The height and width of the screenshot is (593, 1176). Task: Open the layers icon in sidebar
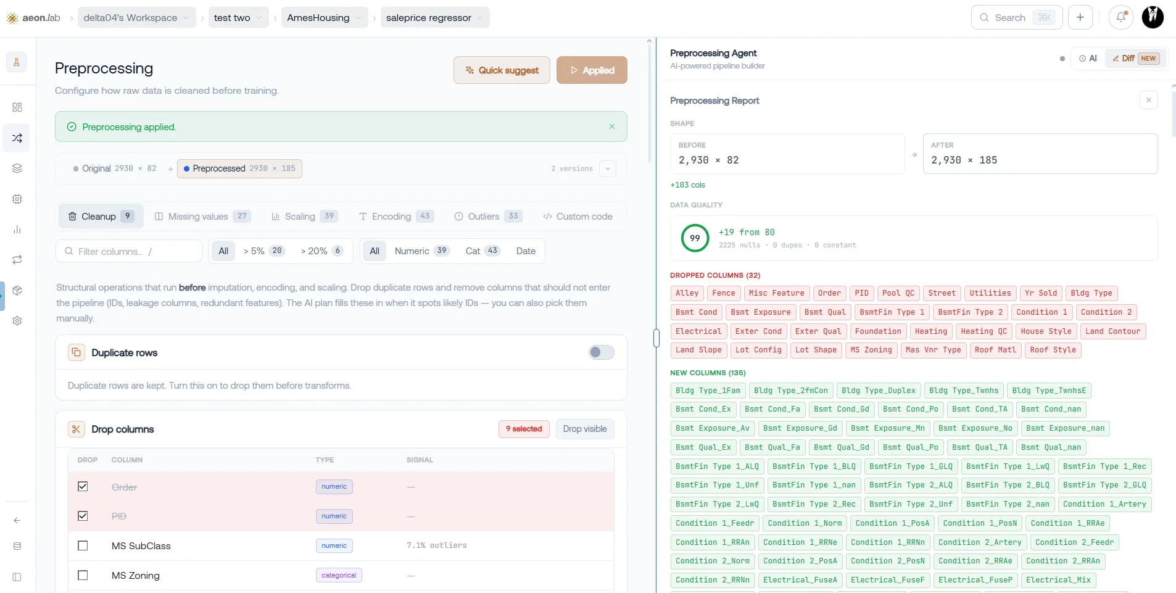(17, 168)
